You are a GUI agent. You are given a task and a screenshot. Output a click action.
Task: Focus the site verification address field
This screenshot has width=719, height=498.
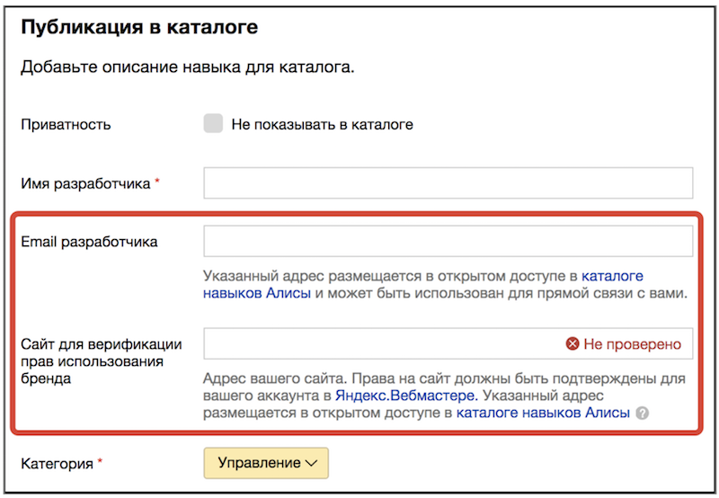pos(448,343)
